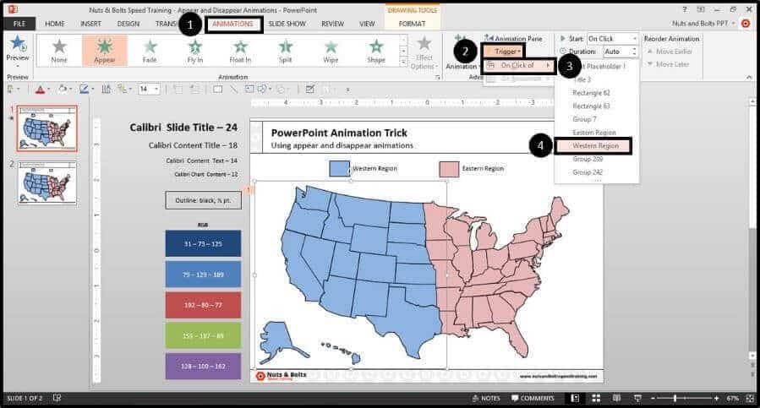Image resolution: width=760 pixels, height=408 pixels.
Task: Choose Eastern Region as trigger
Action: pos(594,133)
